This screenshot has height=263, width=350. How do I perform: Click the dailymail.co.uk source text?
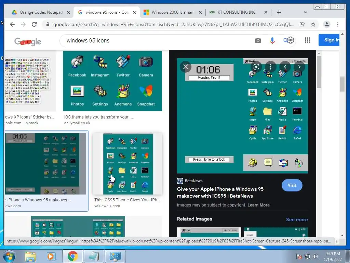(x=77, y=123)
